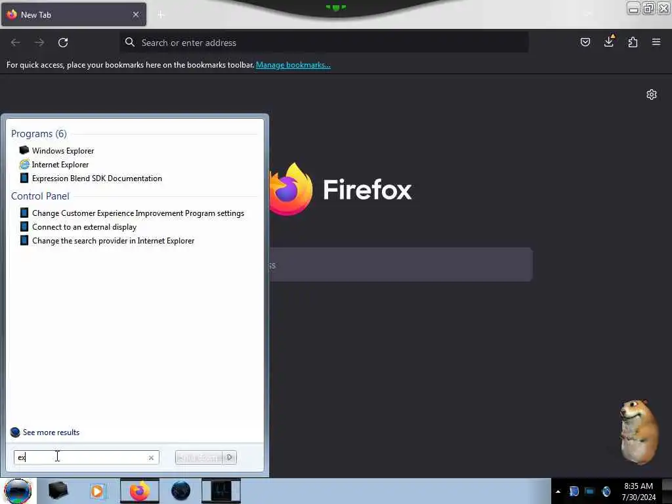
Task: Click the search field under Firefox logo
Action: [x=401, y=264]
